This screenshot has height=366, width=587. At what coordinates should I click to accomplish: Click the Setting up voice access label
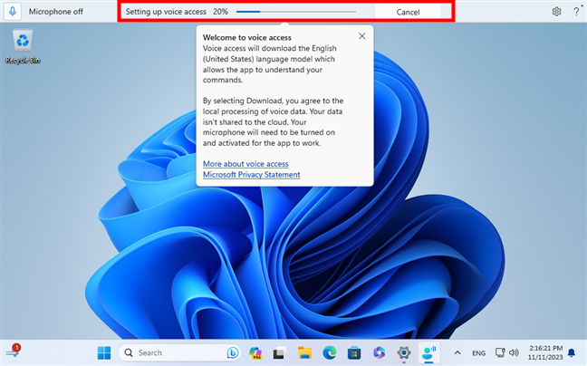point(166,12)
